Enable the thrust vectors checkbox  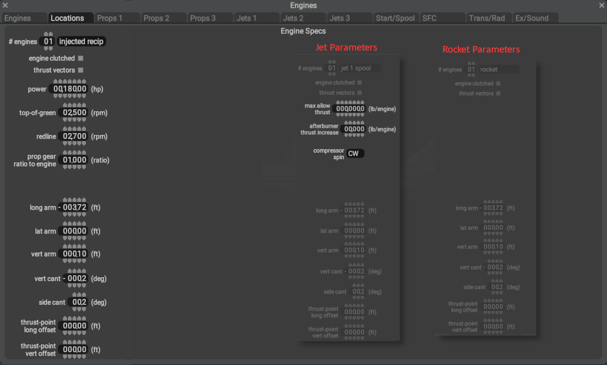tap(80, 70)
